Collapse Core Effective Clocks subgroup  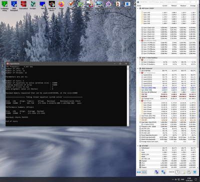[140, 40]
